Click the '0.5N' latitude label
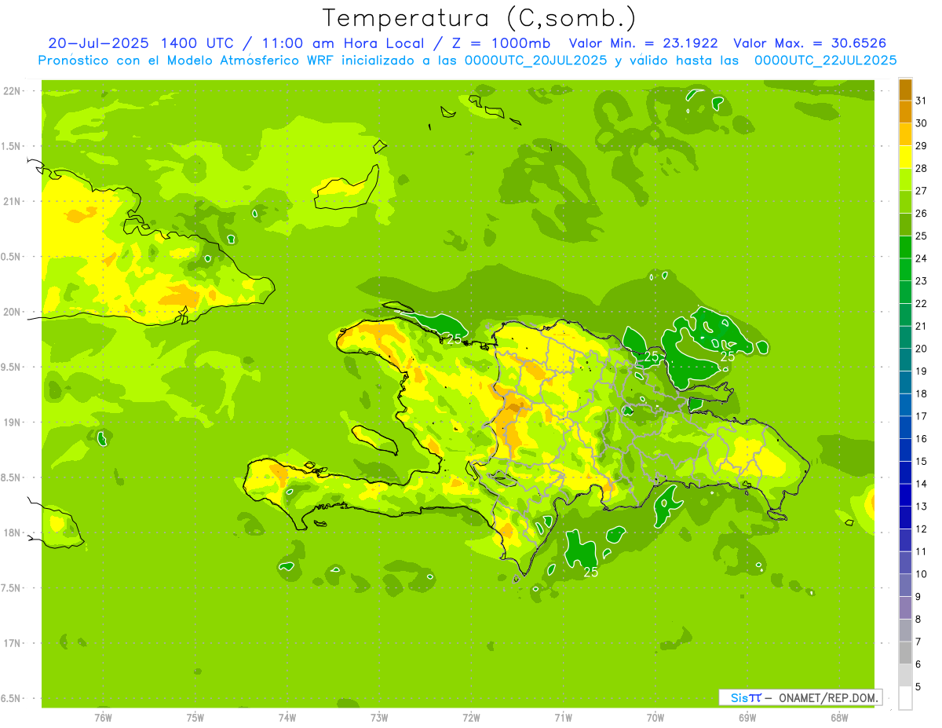 (11, 257)
